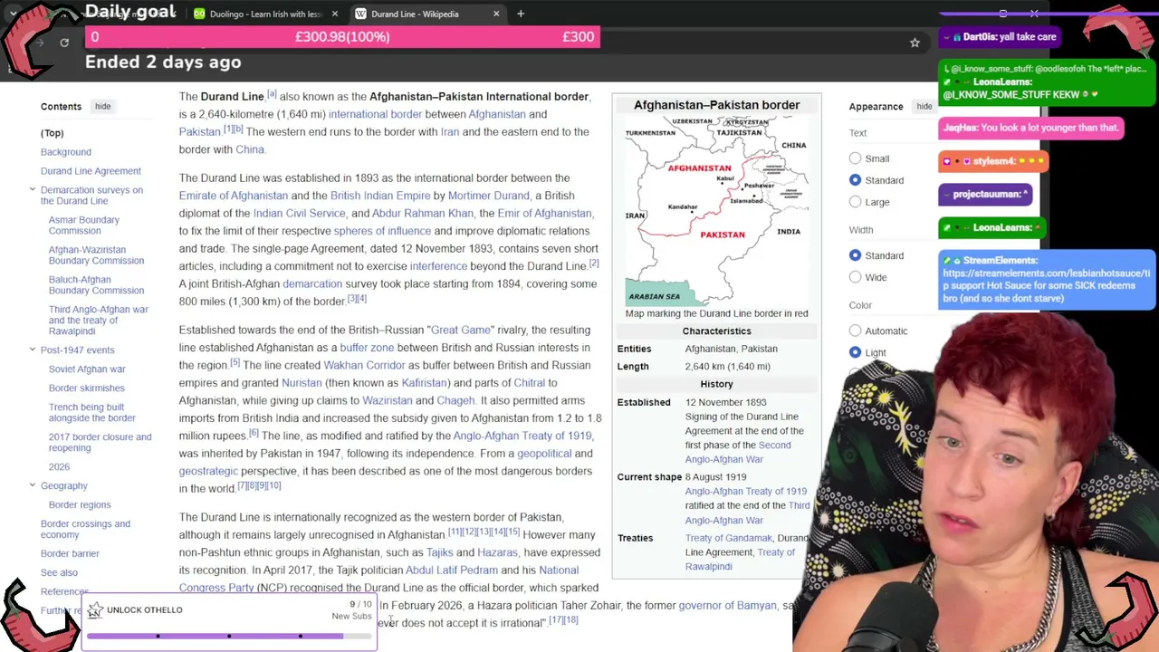Collapse the Geography section chevron
1159x652 pixels.
coord(33,485)
